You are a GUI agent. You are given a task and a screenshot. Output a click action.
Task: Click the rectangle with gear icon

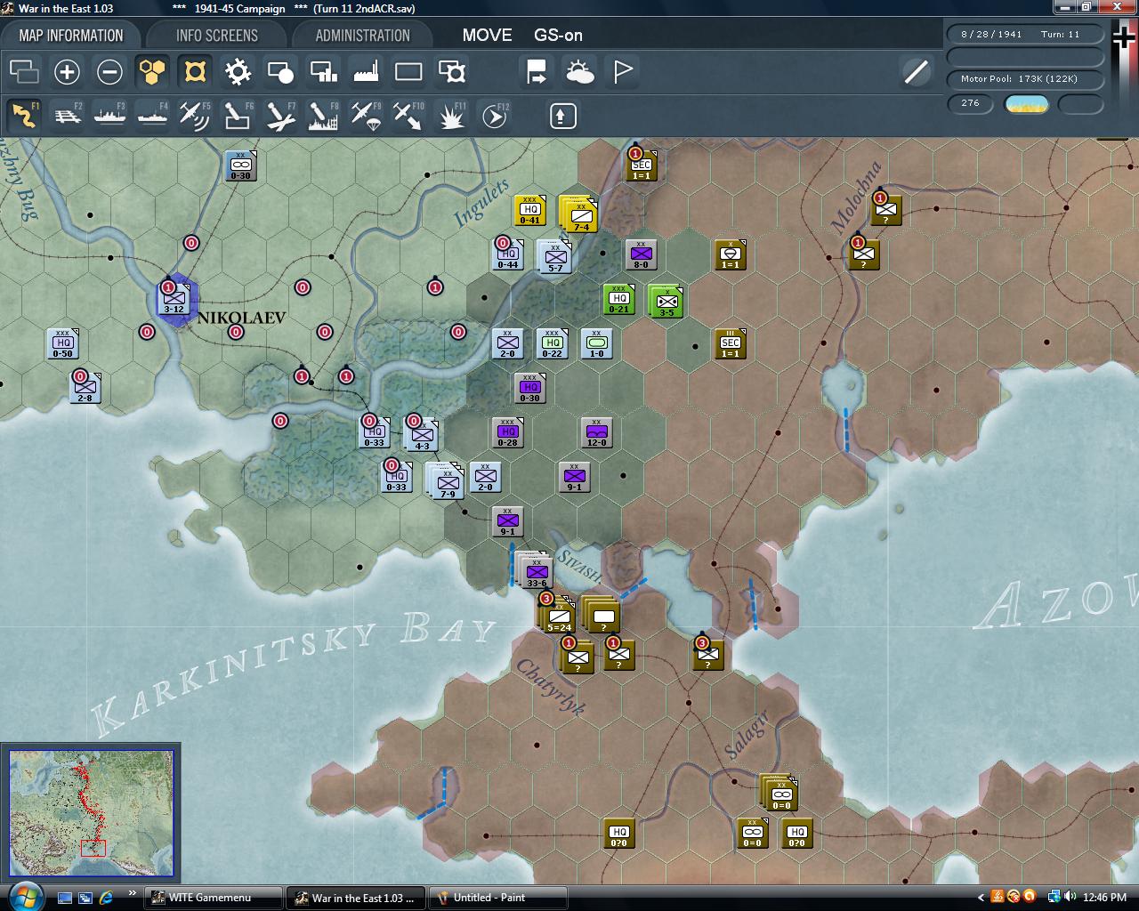pos(451,72)
